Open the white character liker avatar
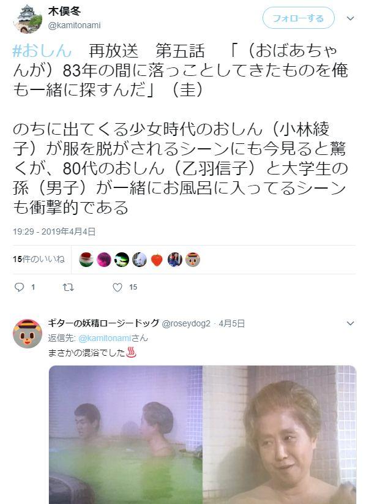The height and width of the screenshot is (504, 369). coord(140,260)
